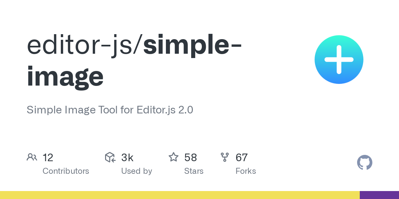Click the bold word 'image' in title
The width and height of the screenshot is (399, 199).
65,76
